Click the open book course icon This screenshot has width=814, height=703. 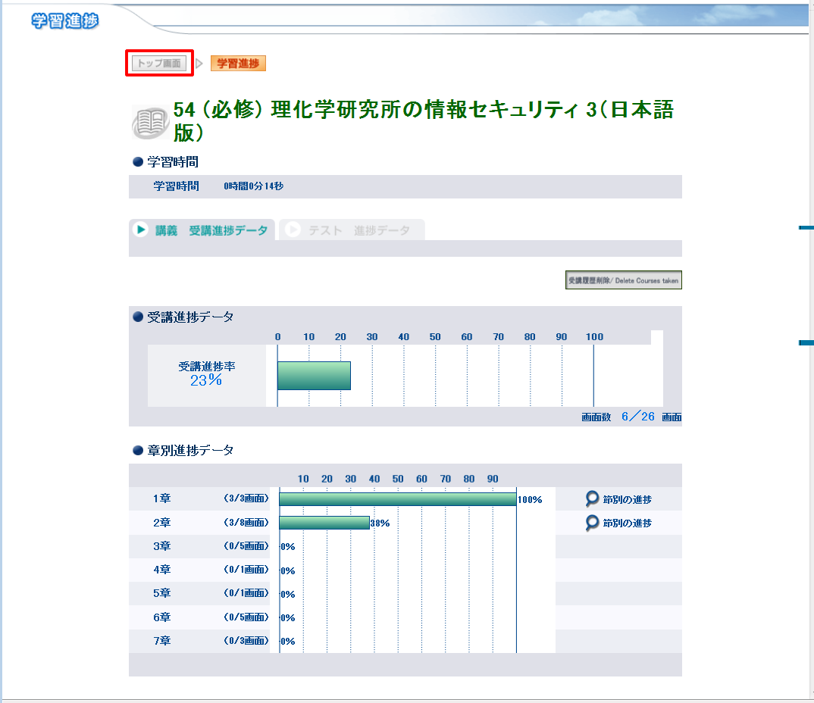pyautogui.click(x=150, y=123)
